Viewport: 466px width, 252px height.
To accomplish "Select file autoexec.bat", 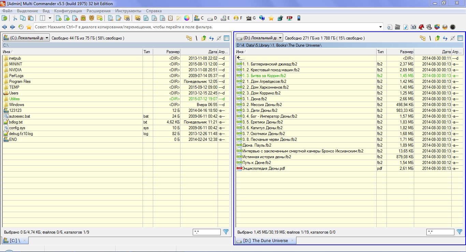I will tap(19, 116).
